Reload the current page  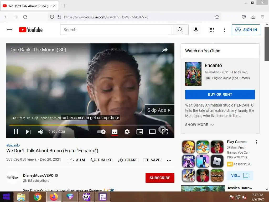pyautogui.click(x=25, y=17)
